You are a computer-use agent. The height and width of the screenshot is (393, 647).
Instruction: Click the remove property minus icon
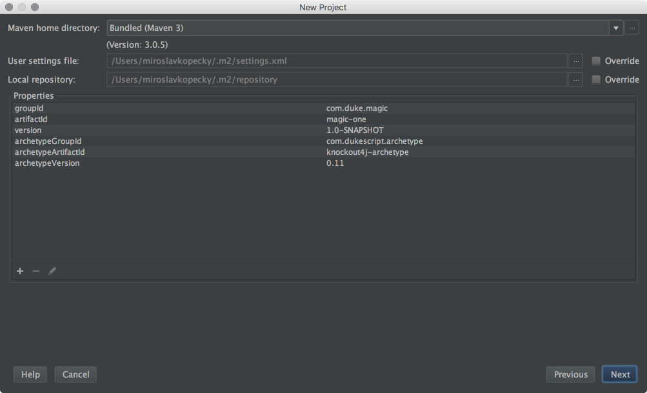pos(36,271)
